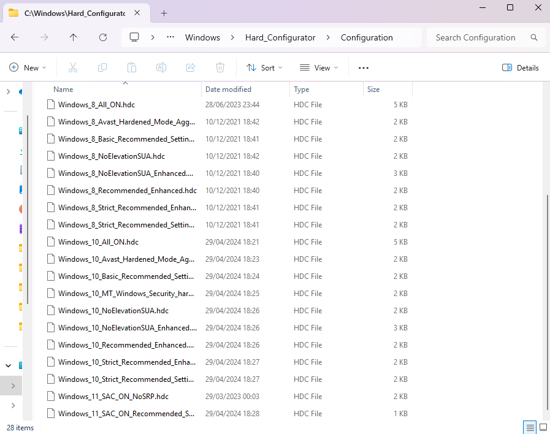The image size is (550, 434).
Task: Switch to large thumbnails view in status bar
Action: 543,427
